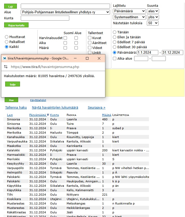Expand the Päivämäärä sorting dropdown
The height and width of the screenshot is (217, 185).
pyautogui.click(x=129, y=11)
